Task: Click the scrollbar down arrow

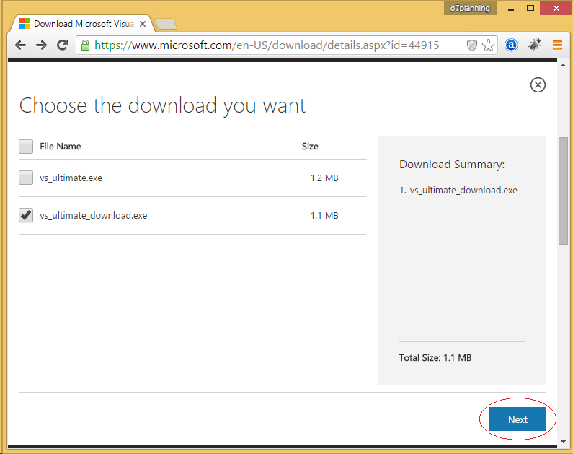Action: click(563, 441)
